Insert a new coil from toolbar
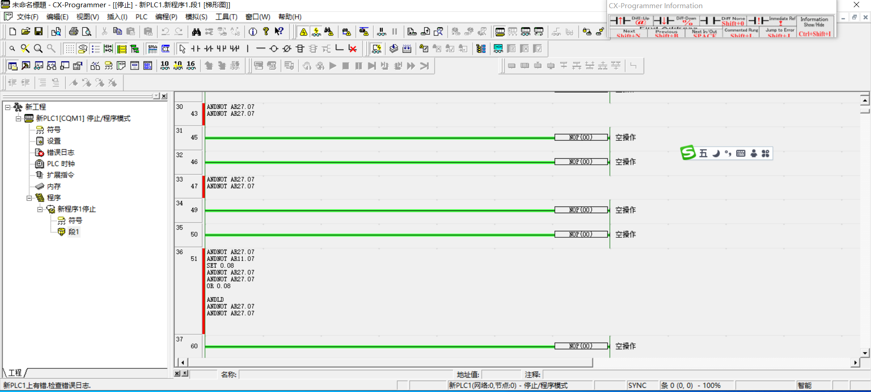 pyautogui.click(x=274, y=49)
